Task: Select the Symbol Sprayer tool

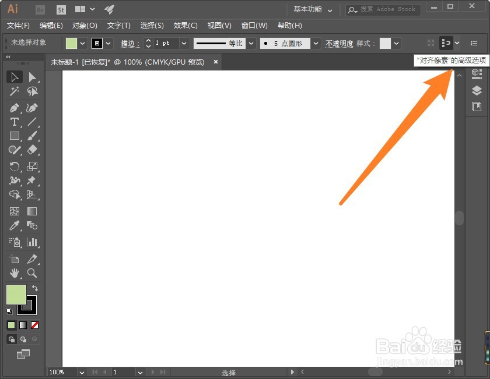Action: [15, 242]
